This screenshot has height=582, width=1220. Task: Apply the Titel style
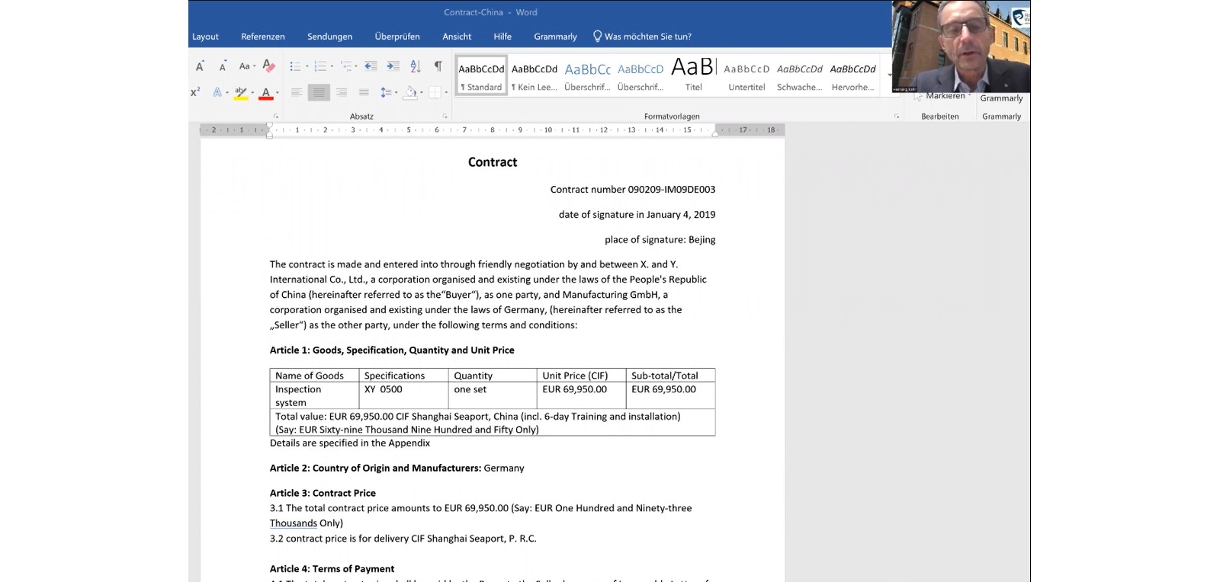tap(693, 76)
